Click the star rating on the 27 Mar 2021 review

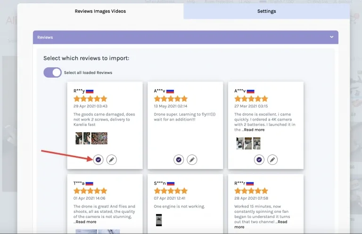coord(251,99)
